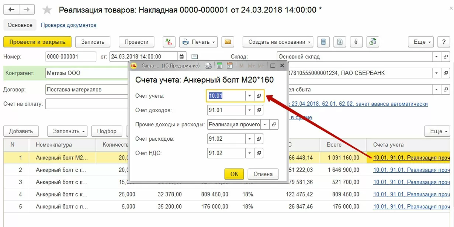Expand the Счет учета dropdown list
This screenshot has height=227, width=454.
[x=250, y=96]
